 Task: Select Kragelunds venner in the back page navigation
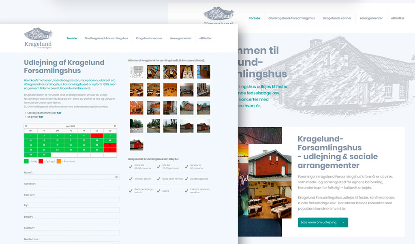(x=337, y=18)
